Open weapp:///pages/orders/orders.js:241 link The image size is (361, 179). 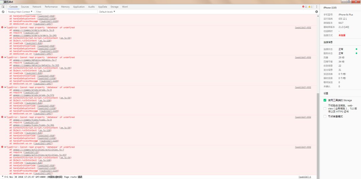35,35
